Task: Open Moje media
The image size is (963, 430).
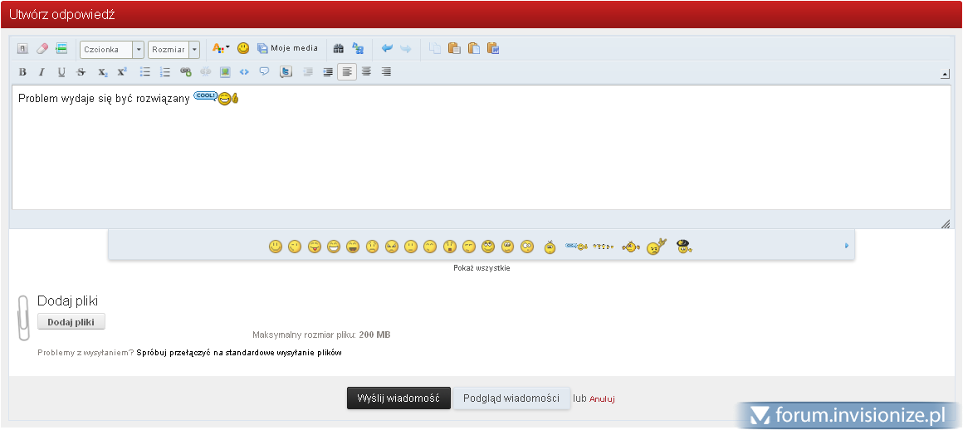Action: coord(287,49)
